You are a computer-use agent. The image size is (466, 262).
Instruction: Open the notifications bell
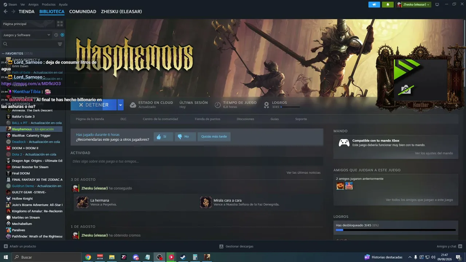(388, 4)
